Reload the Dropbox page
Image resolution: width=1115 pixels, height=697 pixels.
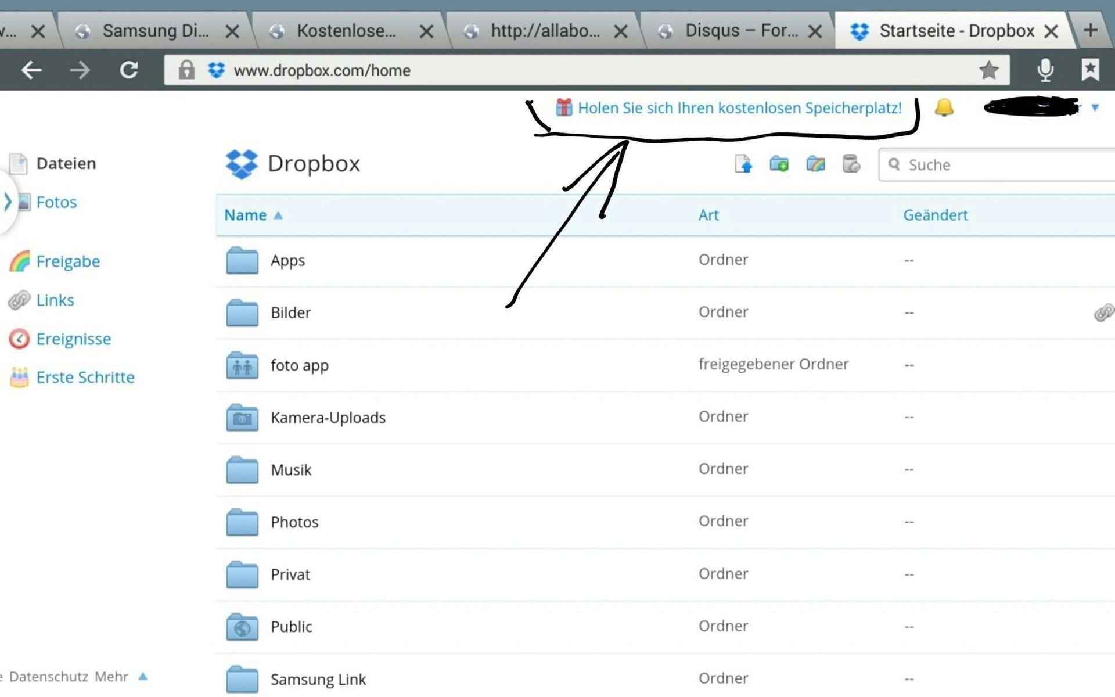(x=128, y=70)
